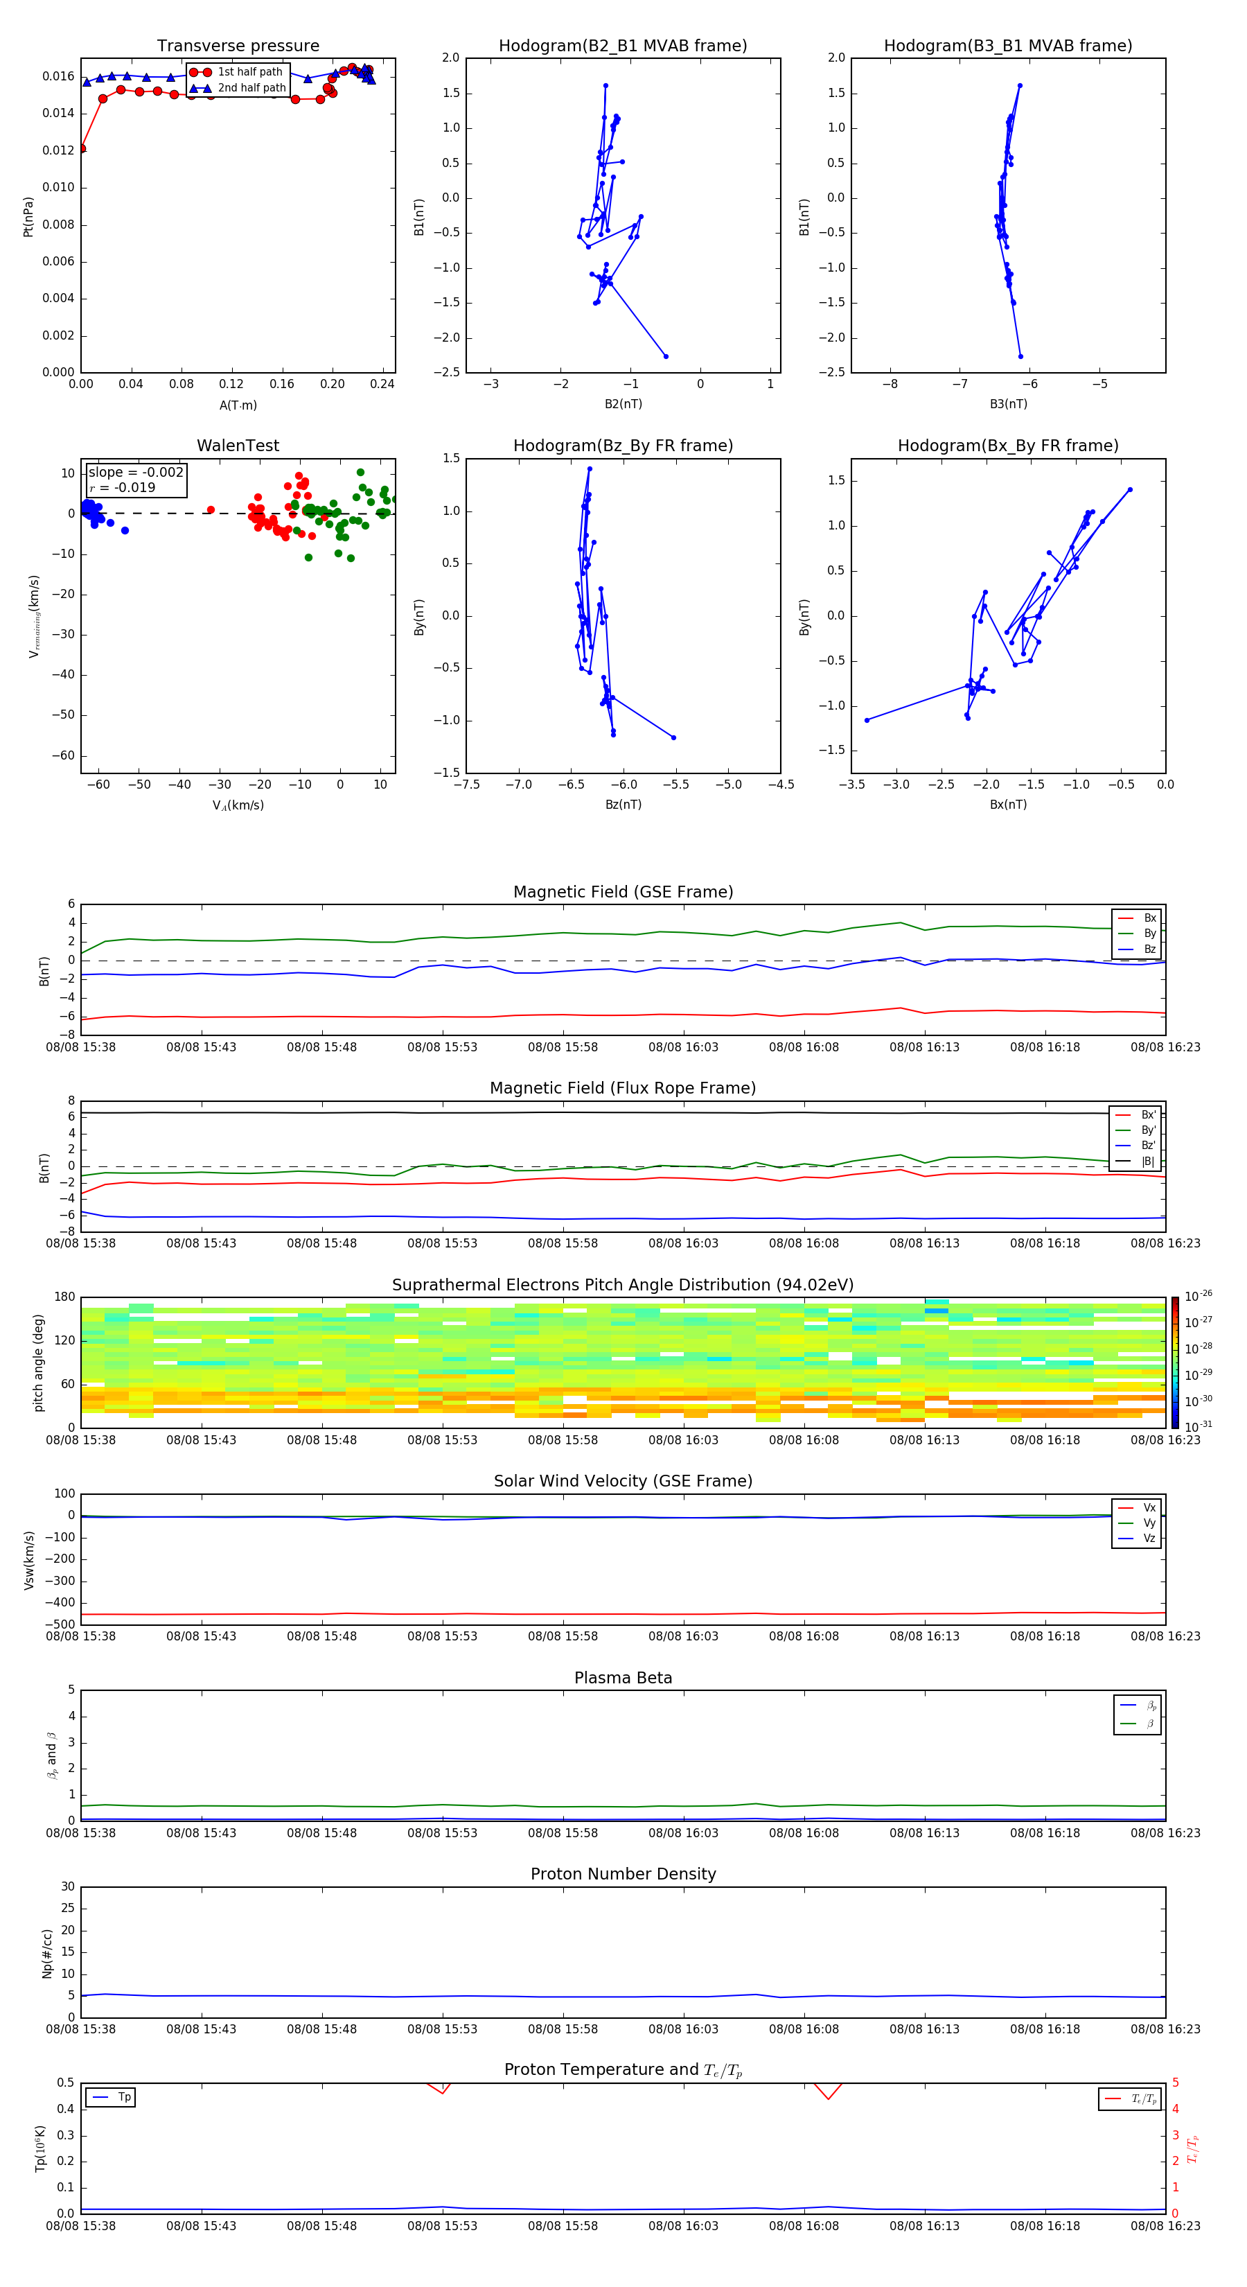The image size is (1247, 2287).
Task: Click the 'Hodogram(B3_B1 MVAB frame)' title
Action: point(1008,46)
